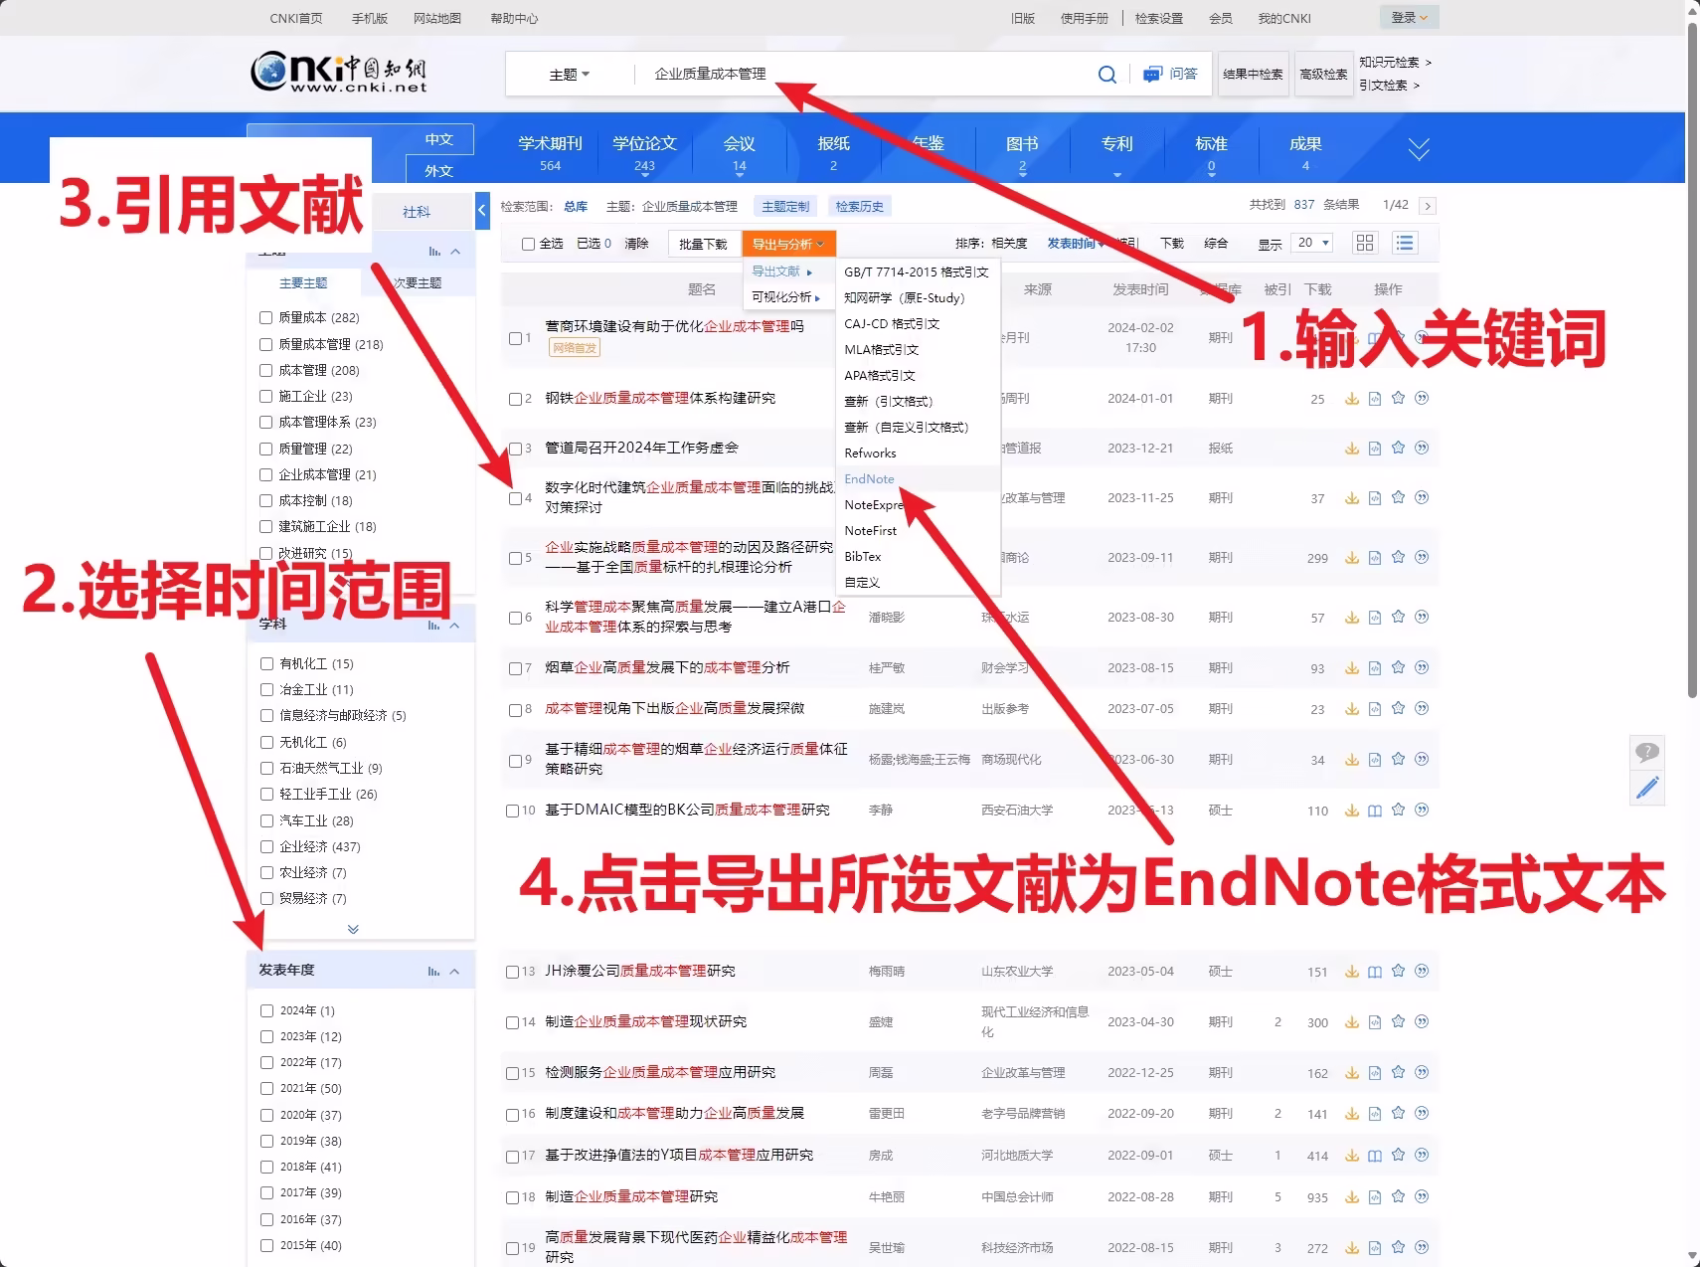
Task: Choose EndNote in the export menu
Action: click(x=869, y=479)
